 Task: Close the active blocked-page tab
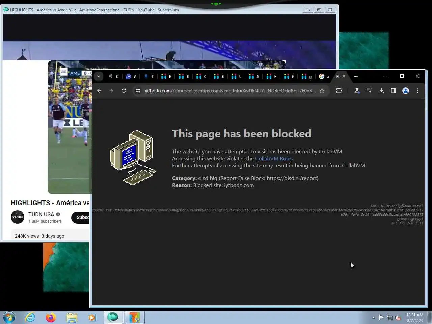pyautogui.click(x=344, y=76)
